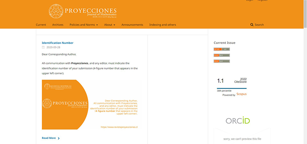Open Indexing and others menu item
This screenshot has height=144, width=307.
click(x=163, y=25)
